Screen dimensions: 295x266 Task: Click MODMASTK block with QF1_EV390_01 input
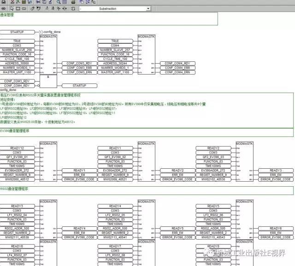pos(48,162)
